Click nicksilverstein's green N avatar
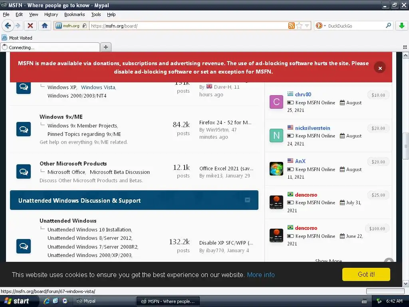 (x=276, y=135)
